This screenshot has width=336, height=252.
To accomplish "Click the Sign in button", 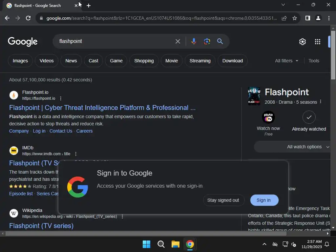I will coord(264,200).
